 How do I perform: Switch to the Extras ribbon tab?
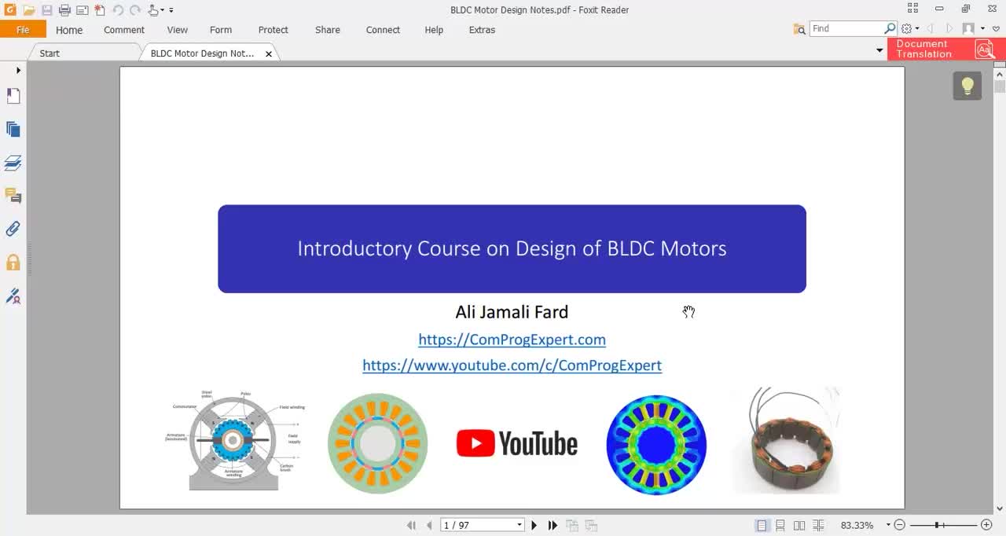tap(482, 30)
